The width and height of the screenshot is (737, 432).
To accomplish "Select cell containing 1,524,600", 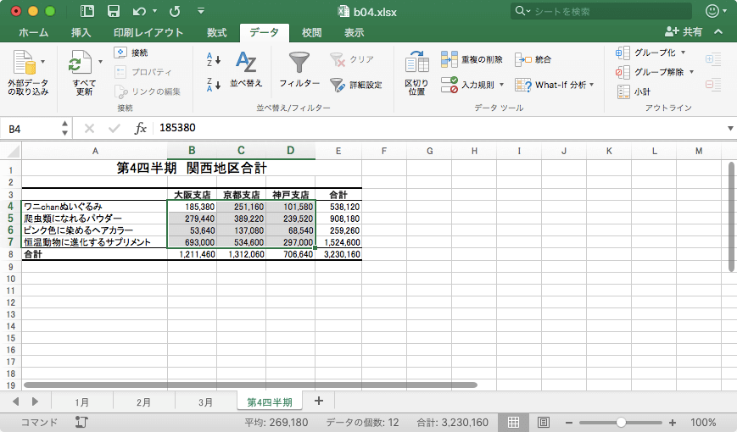I will coord(338,242).
